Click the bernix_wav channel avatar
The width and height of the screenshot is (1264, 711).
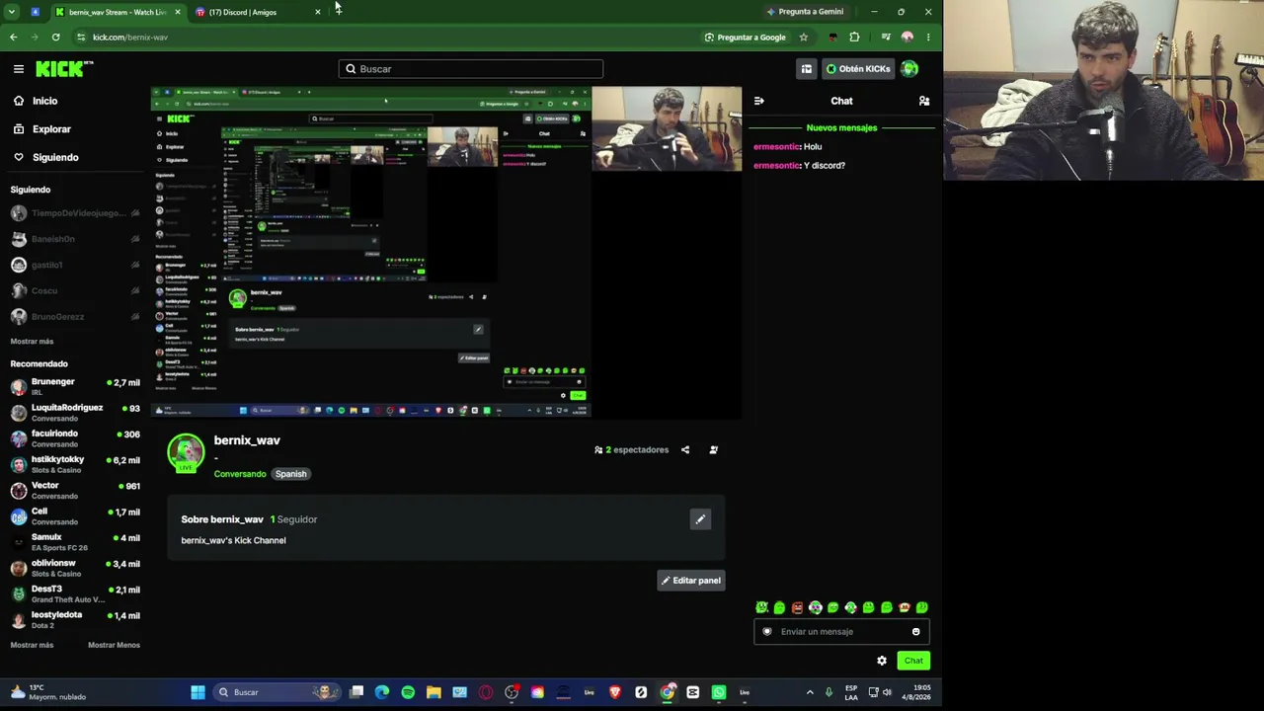pyautogui.click(x=186, y=453)
